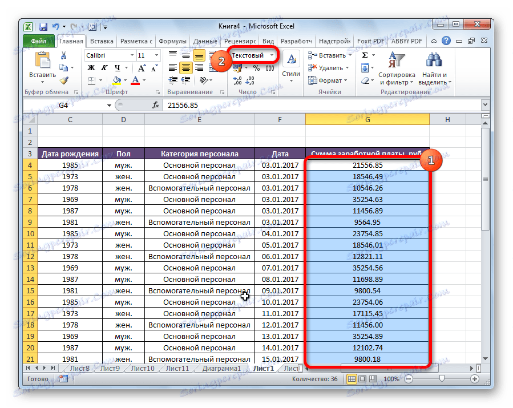Open the font size dropdown
The image size is (513, 408).
point(156,55)
